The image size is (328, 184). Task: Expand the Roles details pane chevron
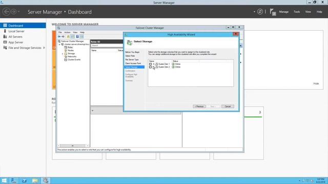click(92, 110)
